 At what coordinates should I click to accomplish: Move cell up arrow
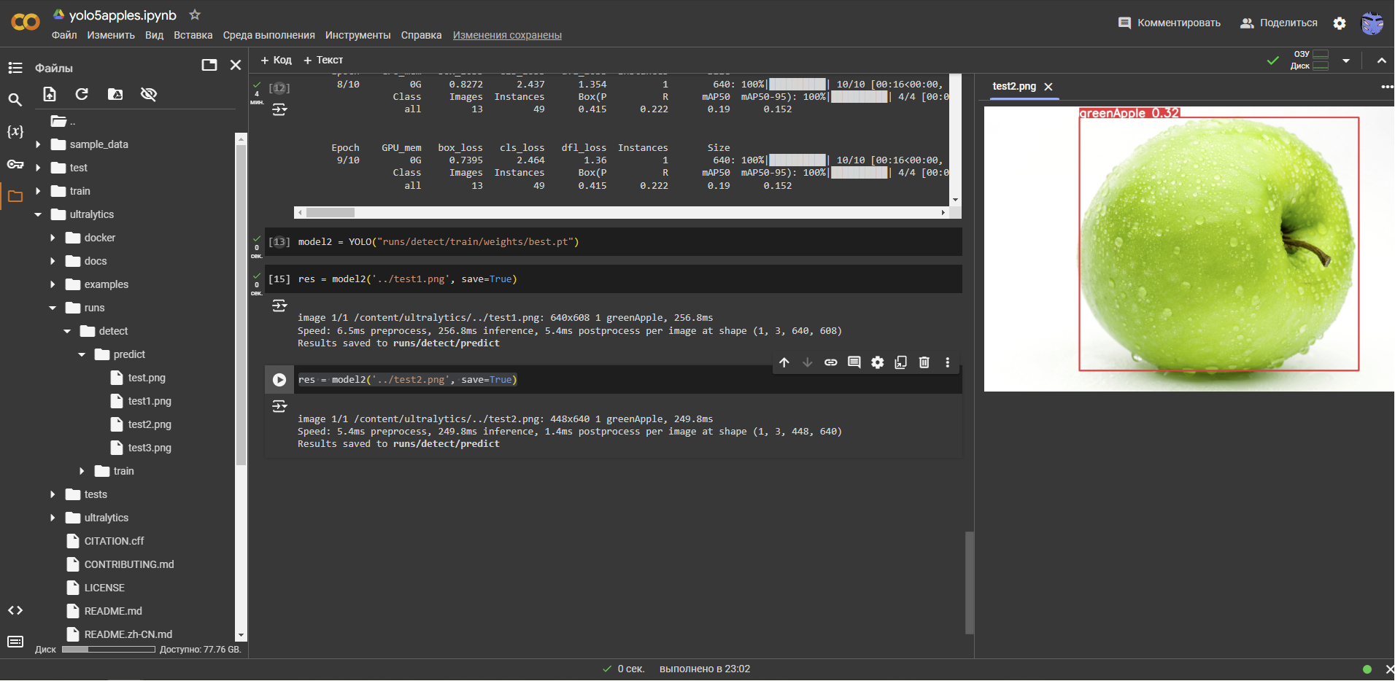[784, 362]
